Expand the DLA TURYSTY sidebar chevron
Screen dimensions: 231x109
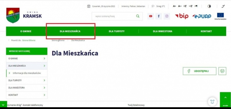(44, 80)
